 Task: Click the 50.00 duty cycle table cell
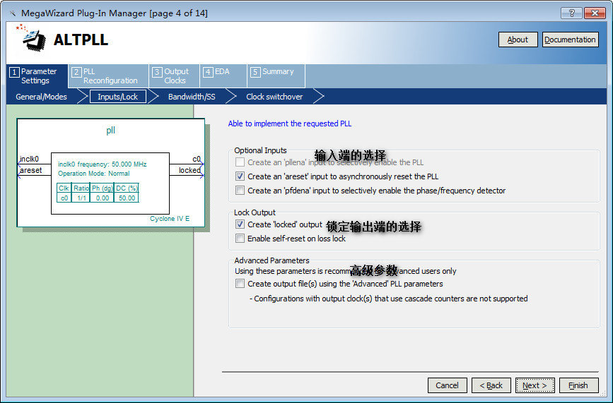tap(127, 198)
